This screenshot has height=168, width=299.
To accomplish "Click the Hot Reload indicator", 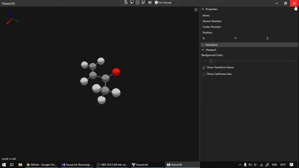I will 163,2.
